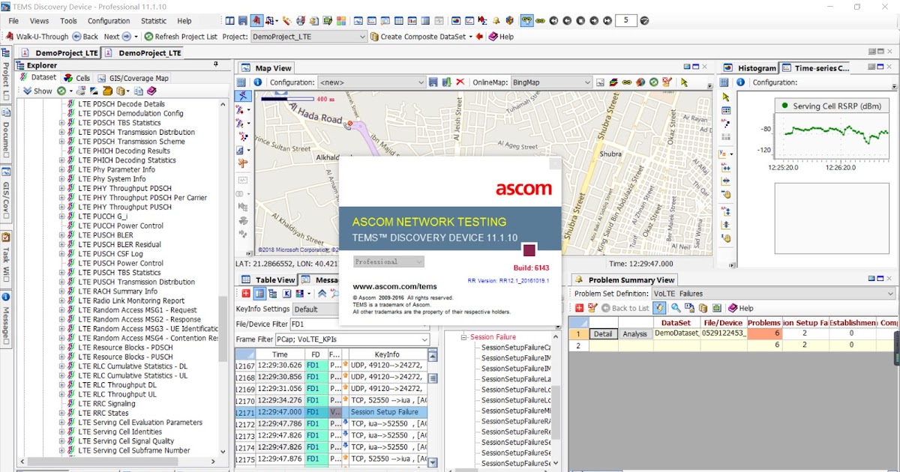The width and height of the screenshot is (900, 472).
Task: Toggle the highlighted filter icon in Problem Summary toolbar
Action: [x=659, y=308]
